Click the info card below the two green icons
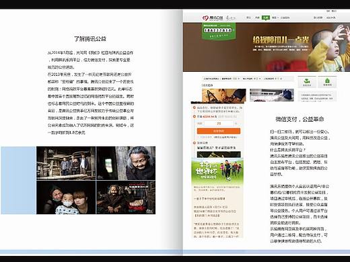 (x=317, y=96)
